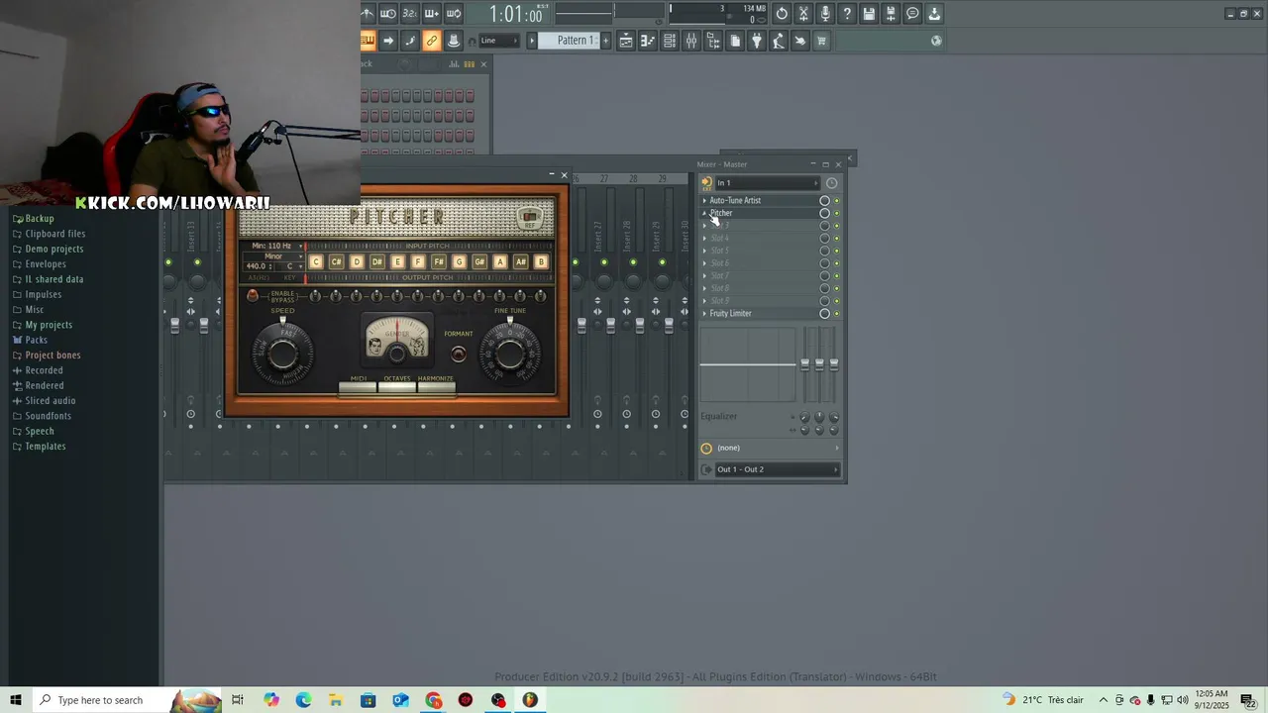
Task: Expand the Fruity Limiter slot arrow
Action: click(x=704, y=314)
